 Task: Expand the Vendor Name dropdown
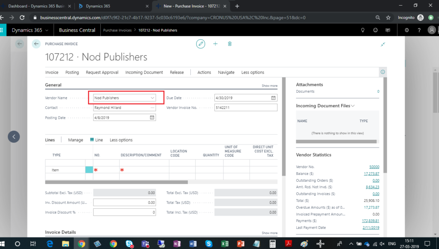coord(152,98)
